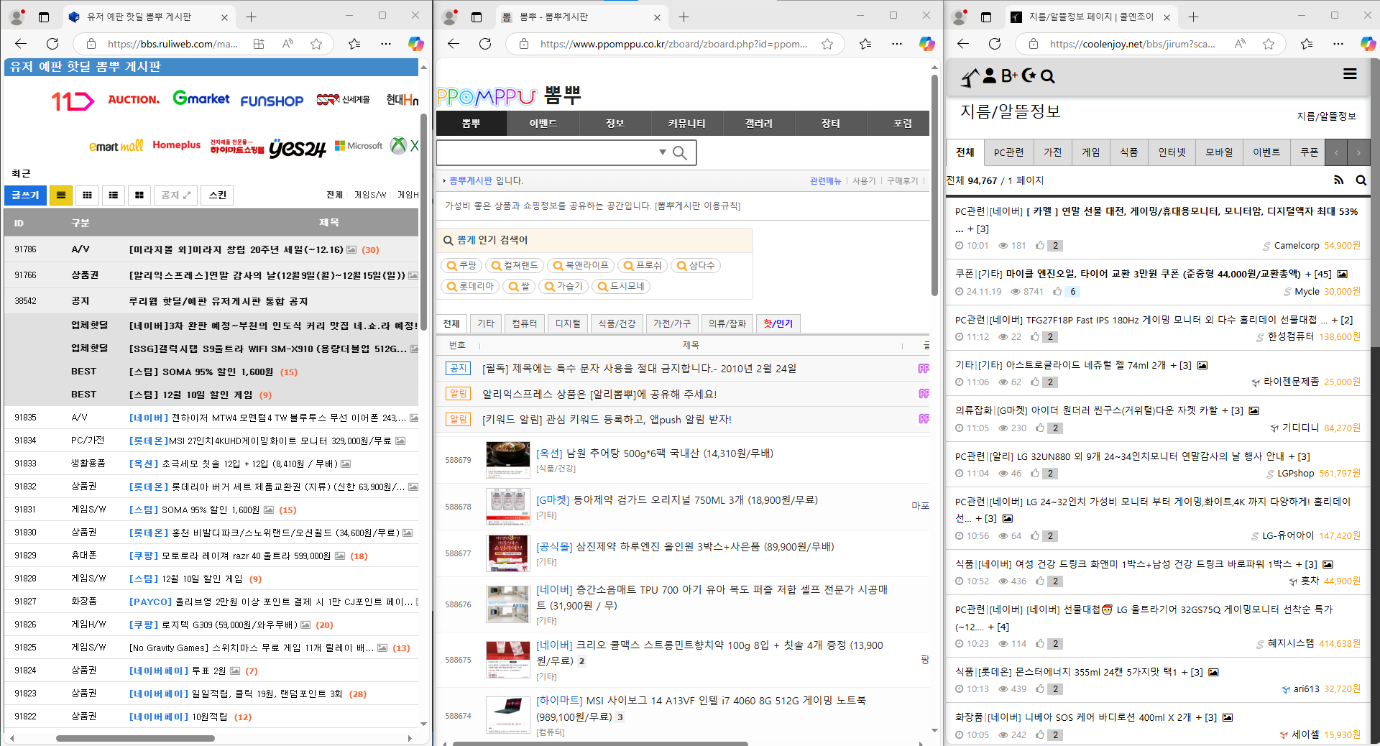Screen dimensions: 1380x746
Task: Click into the Ppomppu search input field
Action: pyautogui.click(x=546, y=152)
